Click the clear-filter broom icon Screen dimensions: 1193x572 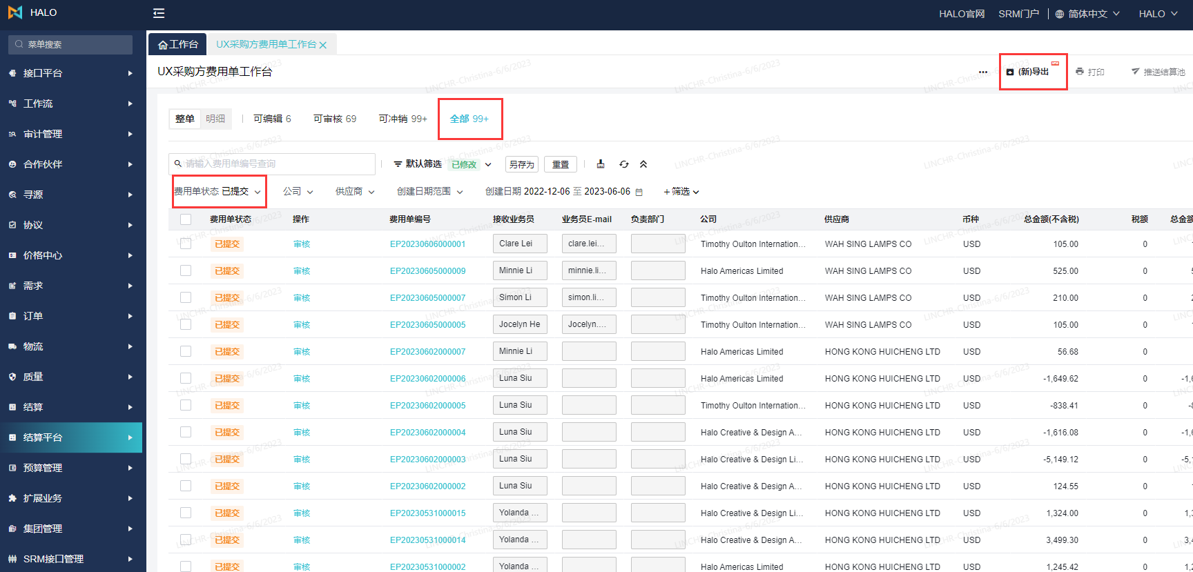click(601, 164)
